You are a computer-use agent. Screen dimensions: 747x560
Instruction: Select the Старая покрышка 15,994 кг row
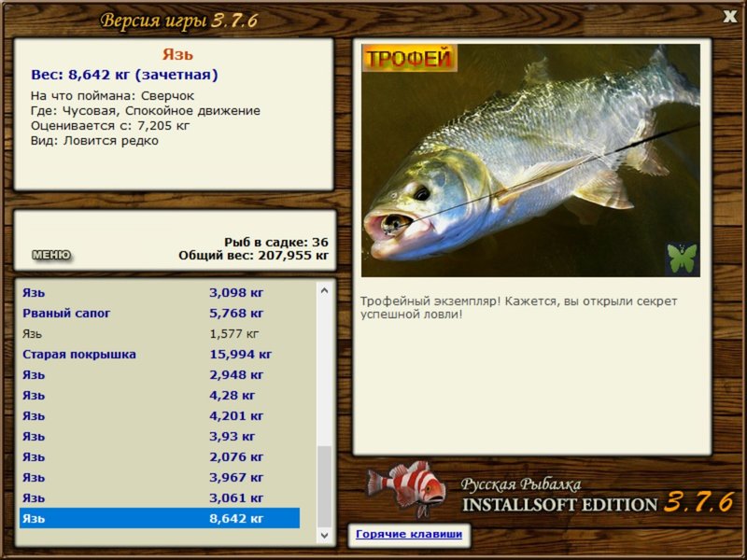pyautogui.click(x=160, y=355)
